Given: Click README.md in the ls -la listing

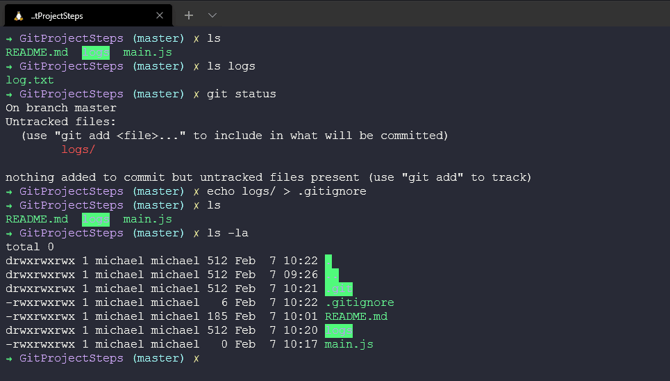Looking at the screenshot, I should coord(355,316).
